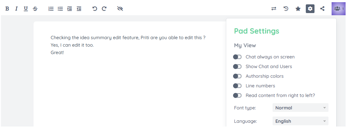Open the Language dropdown

click(301, 121)
